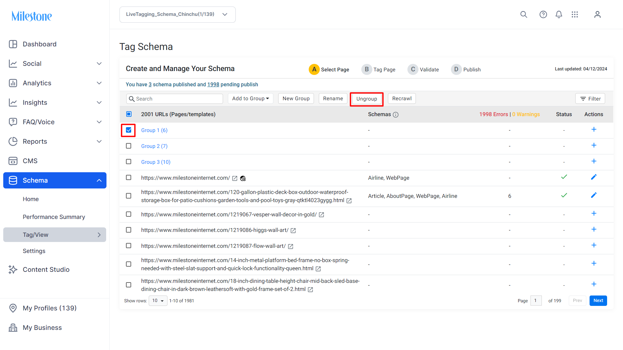Open vesper-wall-decor external link icon
The height and width of the screenshot is (350, 623).
(x=321, y=215)
